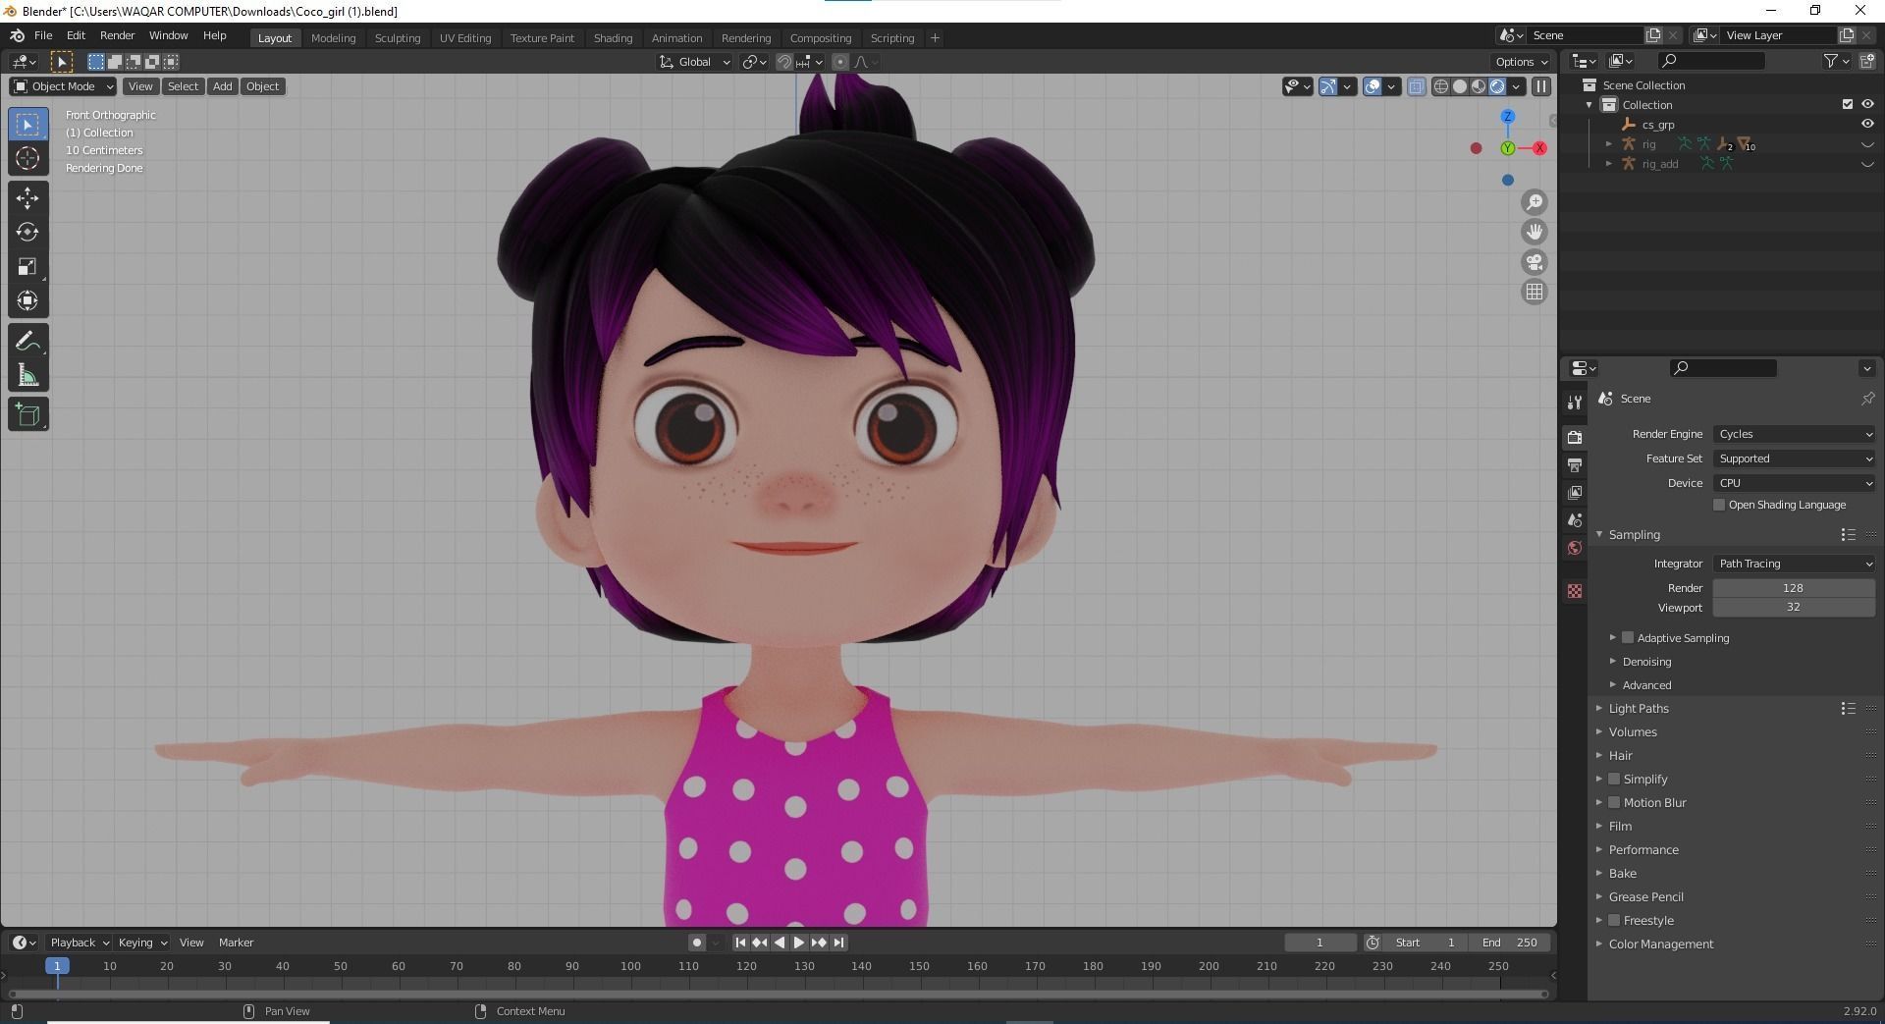
Task: Open the Render menu
Action: pyautogui.click(x=117, y=35)
